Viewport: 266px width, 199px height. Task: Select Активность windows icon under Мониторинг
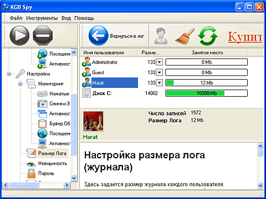pyautogui.click(x=43, y=114)
